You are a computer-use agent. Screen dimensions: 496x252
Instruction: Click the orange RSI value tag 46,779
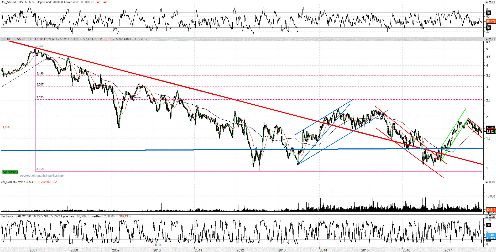(491, 22)
